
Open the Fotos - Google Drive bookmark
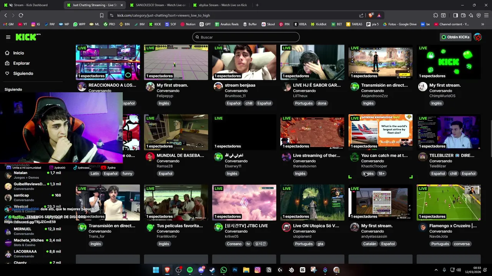tap(399, 24)
